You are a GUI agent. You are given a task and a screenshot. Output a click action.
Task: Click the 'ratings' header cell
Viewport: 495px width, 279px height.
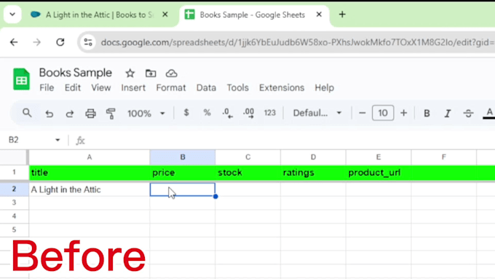pyautogui.click(x=313, y=173)
